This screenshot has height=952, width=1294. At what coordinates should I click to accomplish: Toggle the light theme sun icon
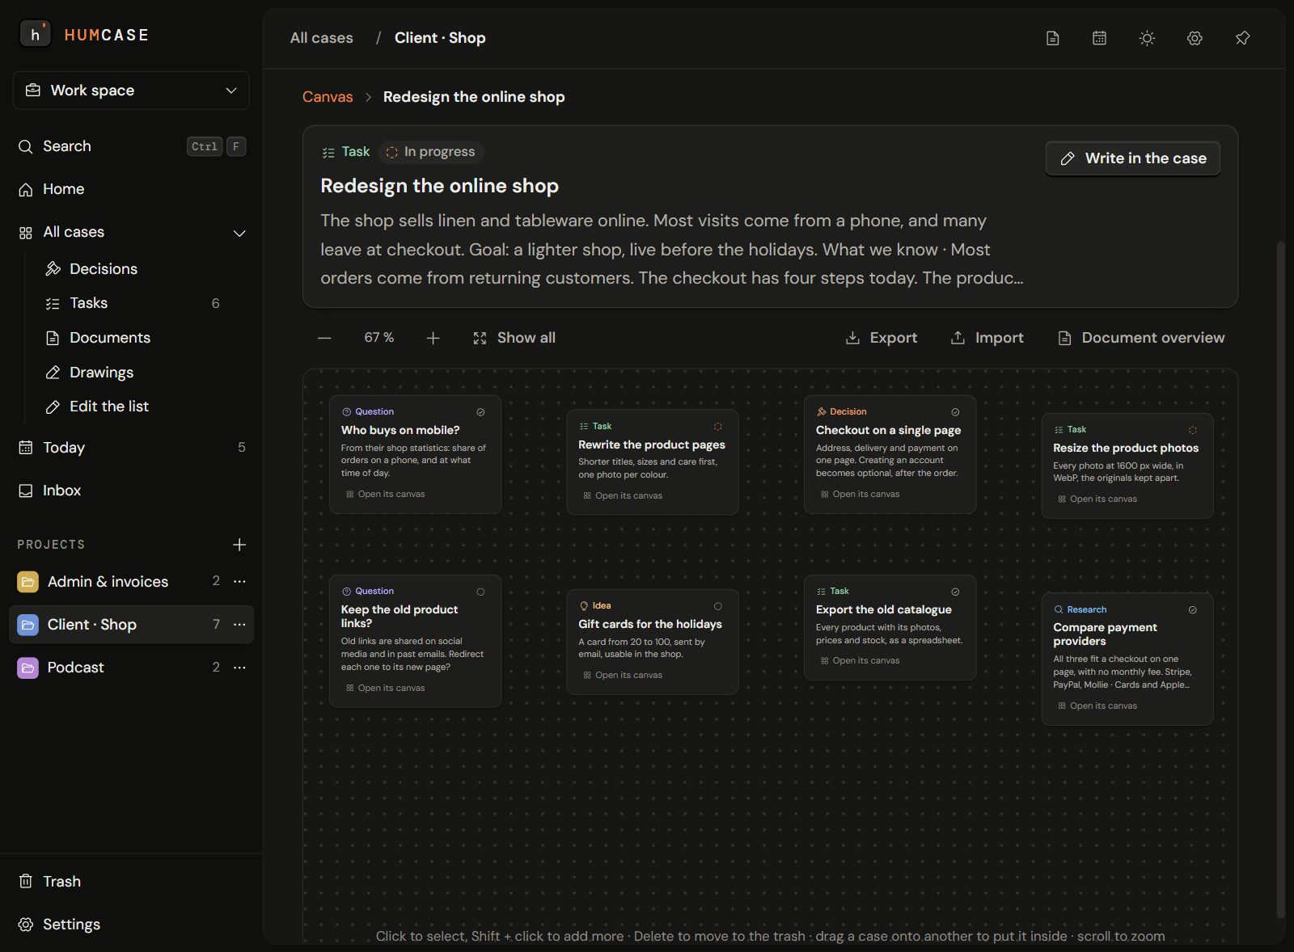point(1147,38)
